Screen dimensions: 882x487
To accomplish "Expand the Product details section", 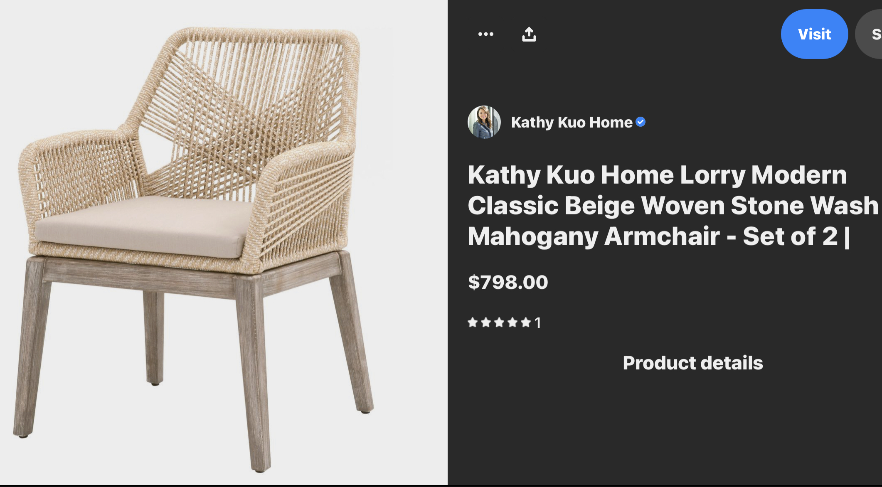I will click(692, 363).
